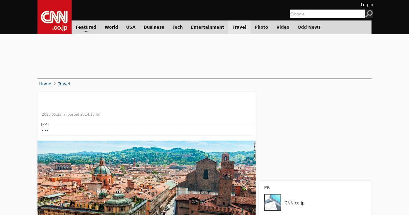409x215 pixels.
Task: Select the Travel tab in navigation
Action: click(239, 27)
